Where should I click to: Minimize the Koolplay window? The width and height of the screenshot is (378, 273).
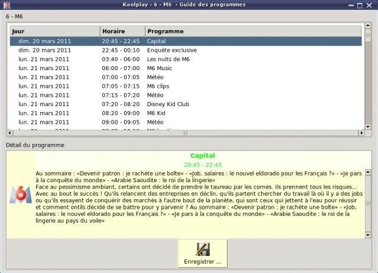tap(351, 5)
